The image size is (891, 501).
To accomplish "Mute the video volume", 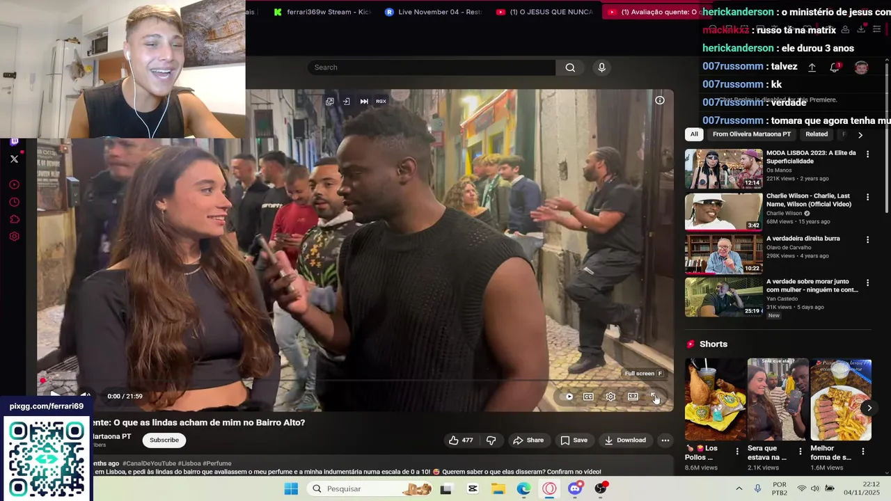I will coord(84,395).
